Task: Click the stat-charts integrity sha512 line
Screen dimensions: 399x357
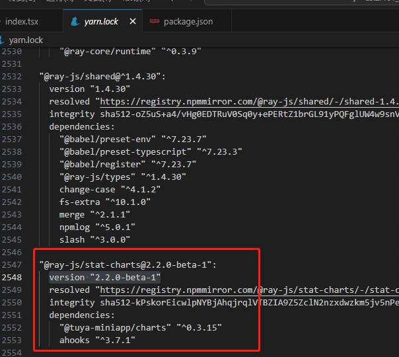Action: click(x=225, y=302)
